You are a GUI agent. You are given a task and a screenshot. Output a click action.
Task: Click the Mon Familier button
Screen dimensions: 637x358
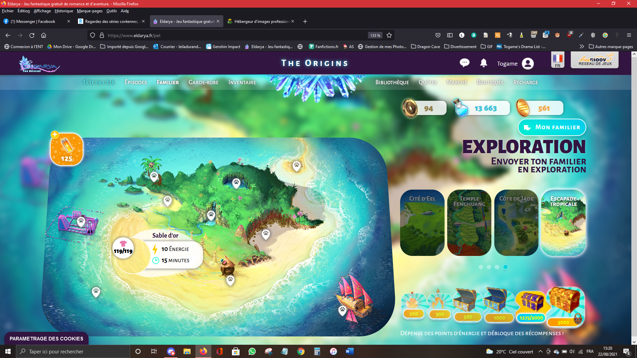click(x=552, y=127)
